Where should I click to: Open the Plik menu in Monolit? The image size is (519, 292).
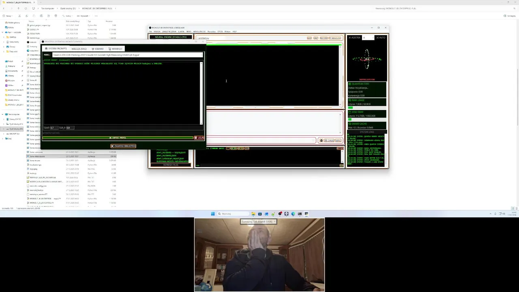[150, 32]
